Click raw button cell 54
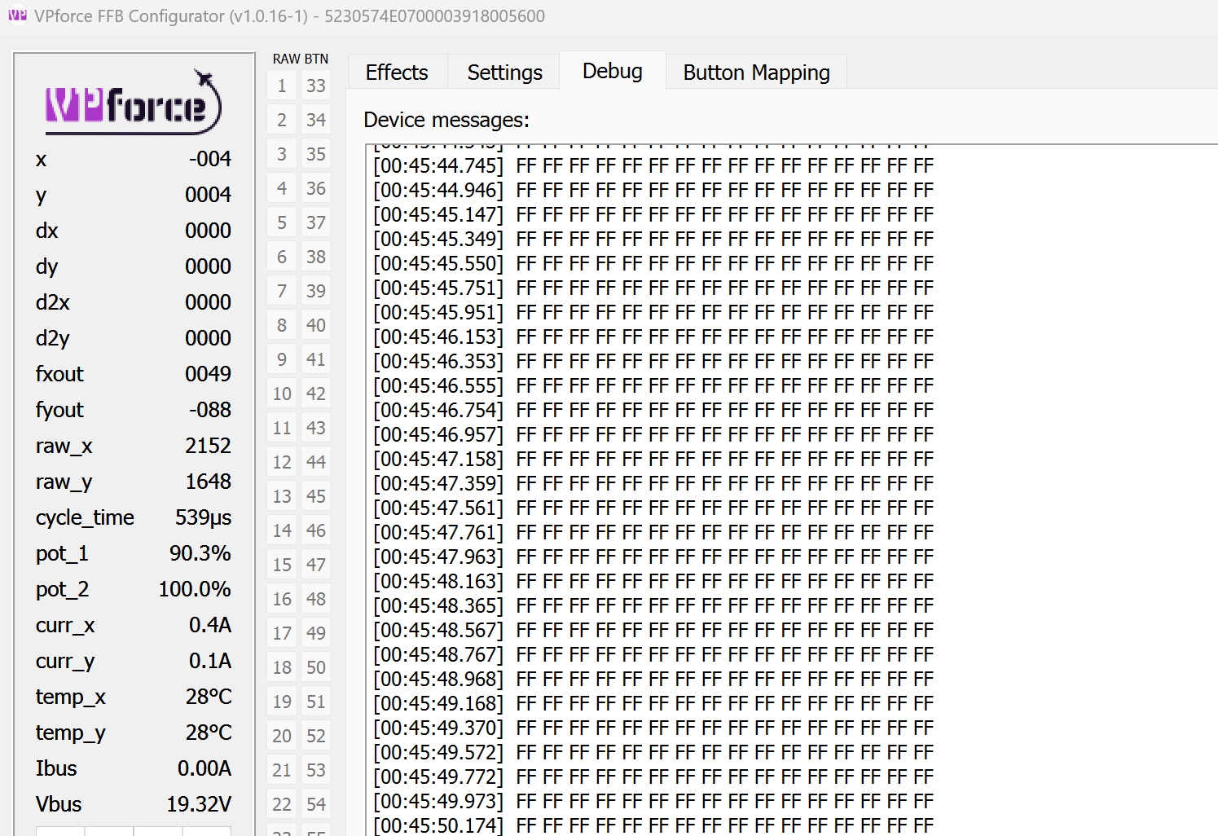This screenshot has width=1218, height=836. tap(316, 803)
